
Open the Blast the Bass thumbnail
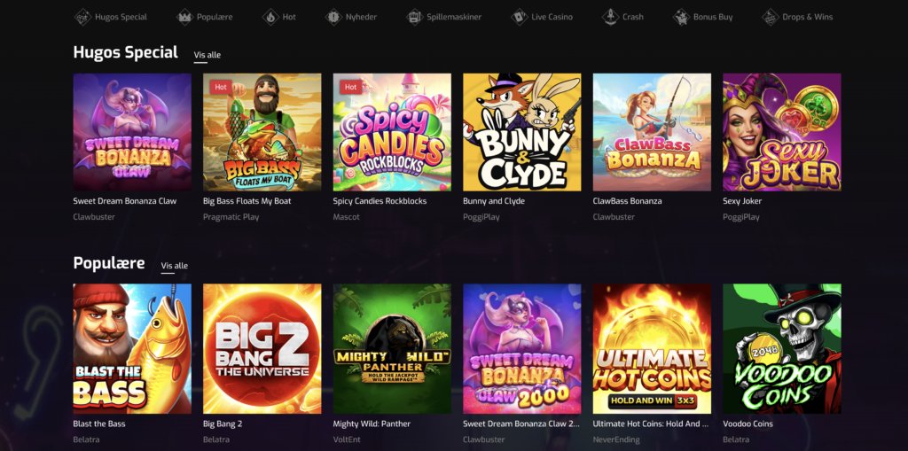click(x=132, y=348)
